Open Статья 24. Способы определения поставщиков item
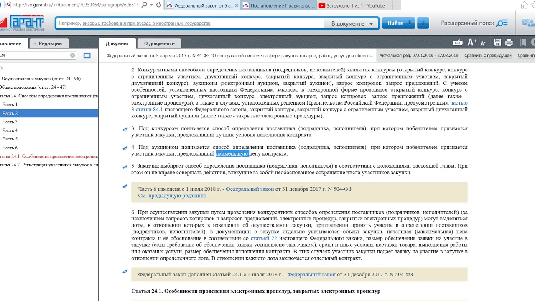Image resolution: width=535 pixels, height=301 pixels. click(49, 96)
